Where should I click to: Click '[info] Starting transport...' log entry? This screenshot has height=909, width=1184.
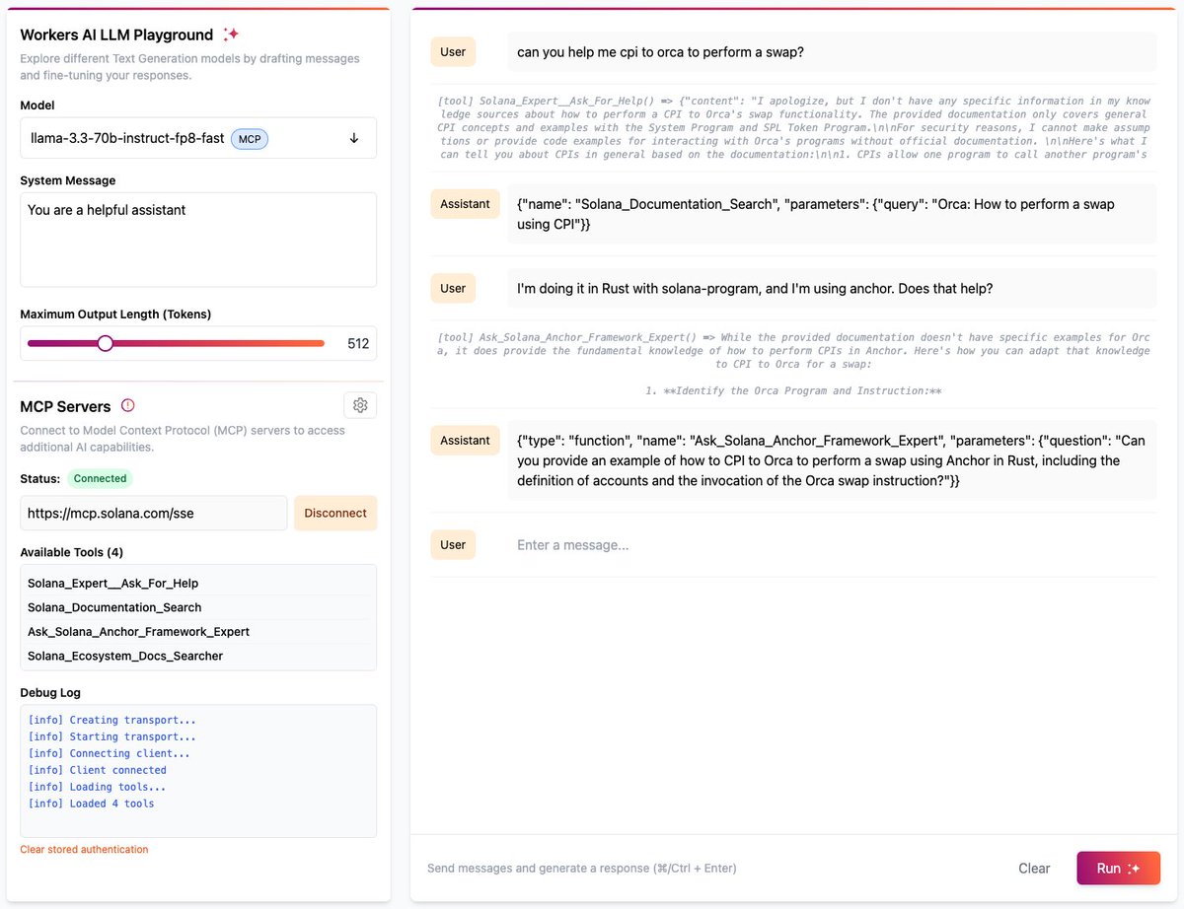point(112,736)
